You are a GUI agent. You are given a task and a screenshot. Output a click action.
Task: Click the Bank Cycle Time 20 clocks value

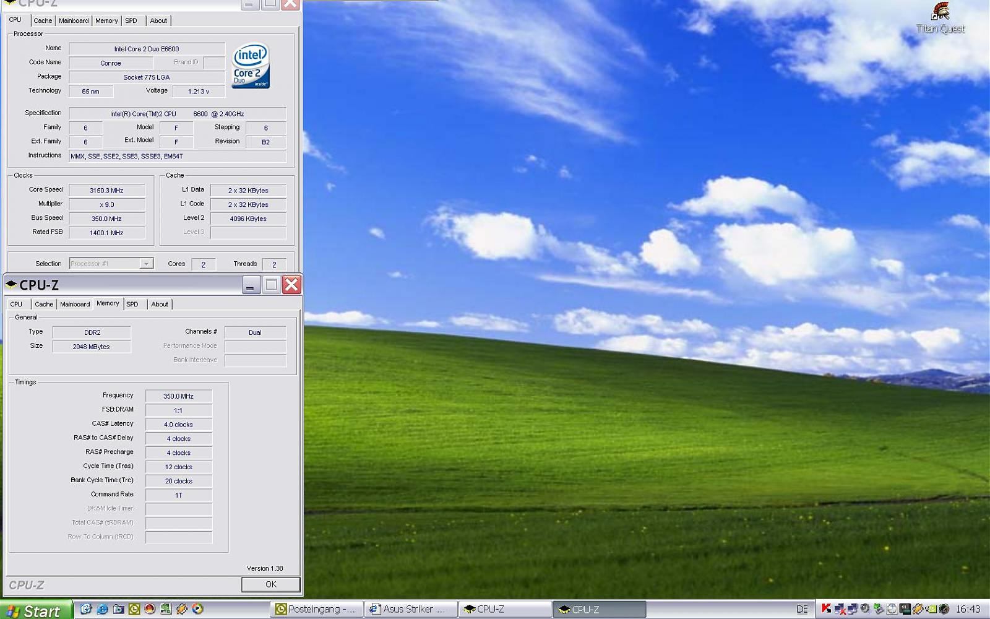pos(178,481)
